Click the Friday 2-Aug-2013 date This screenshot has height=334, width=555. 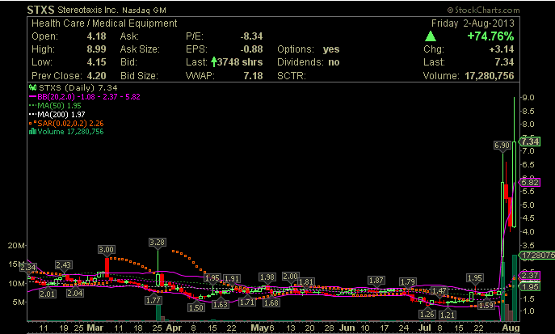(x=473, y=23)
